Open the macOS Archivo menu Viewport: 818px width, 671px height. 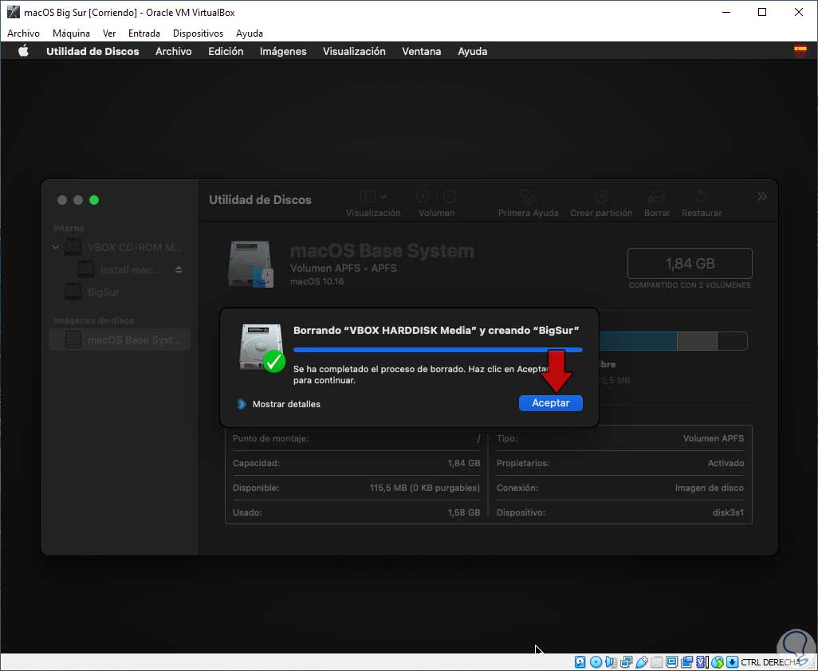pos(173,51)
